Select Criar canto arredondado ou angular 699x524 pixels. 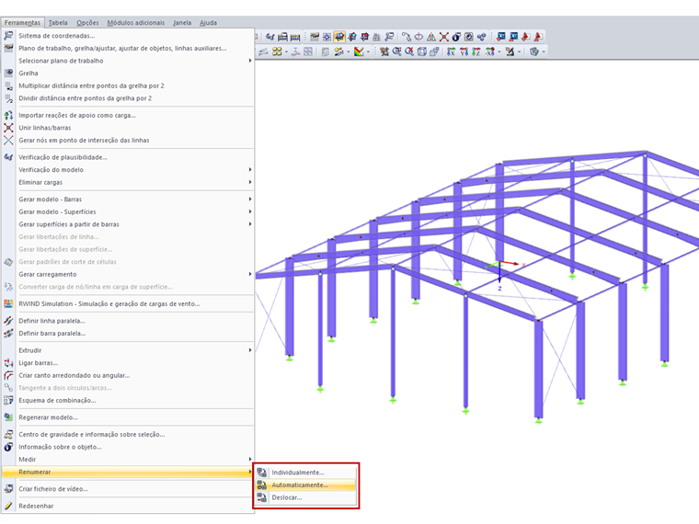point(128,375)
